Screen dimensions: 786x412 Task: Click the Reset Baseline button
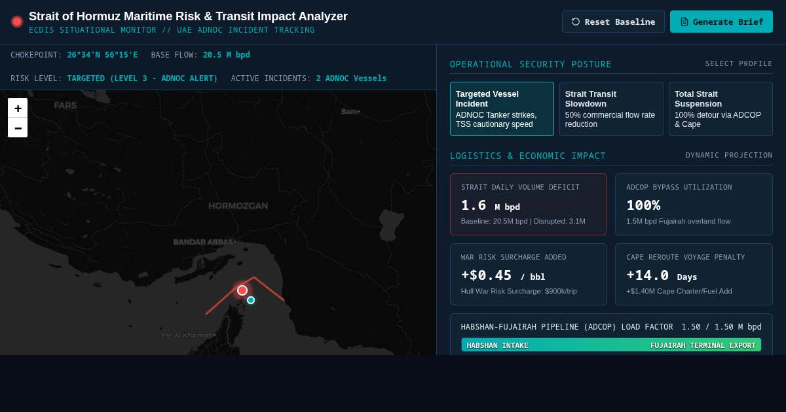613,22
